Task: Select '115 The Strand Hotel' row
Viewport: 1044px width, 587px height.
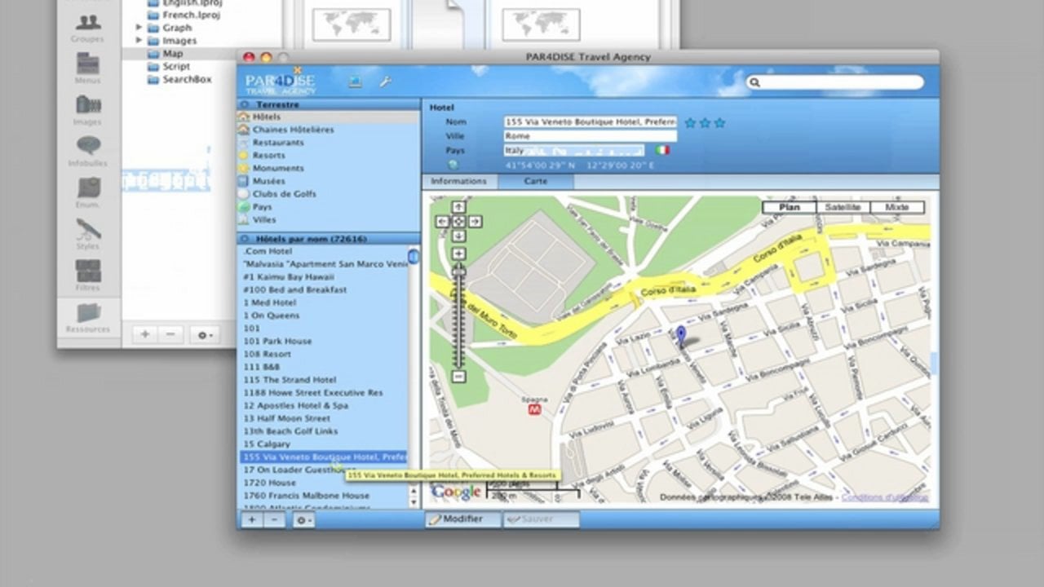Action: (323, 380)
